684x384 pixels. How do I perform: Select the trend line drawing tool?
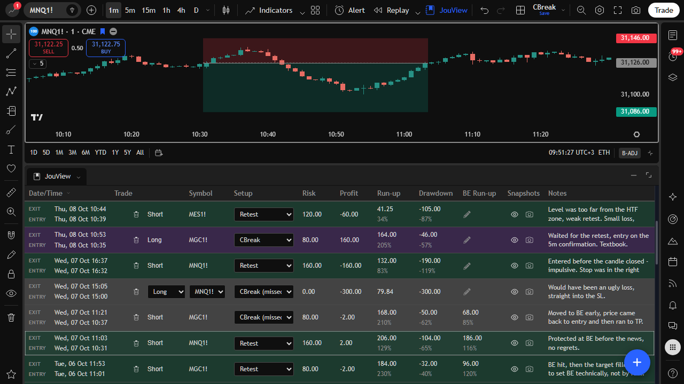11,53
